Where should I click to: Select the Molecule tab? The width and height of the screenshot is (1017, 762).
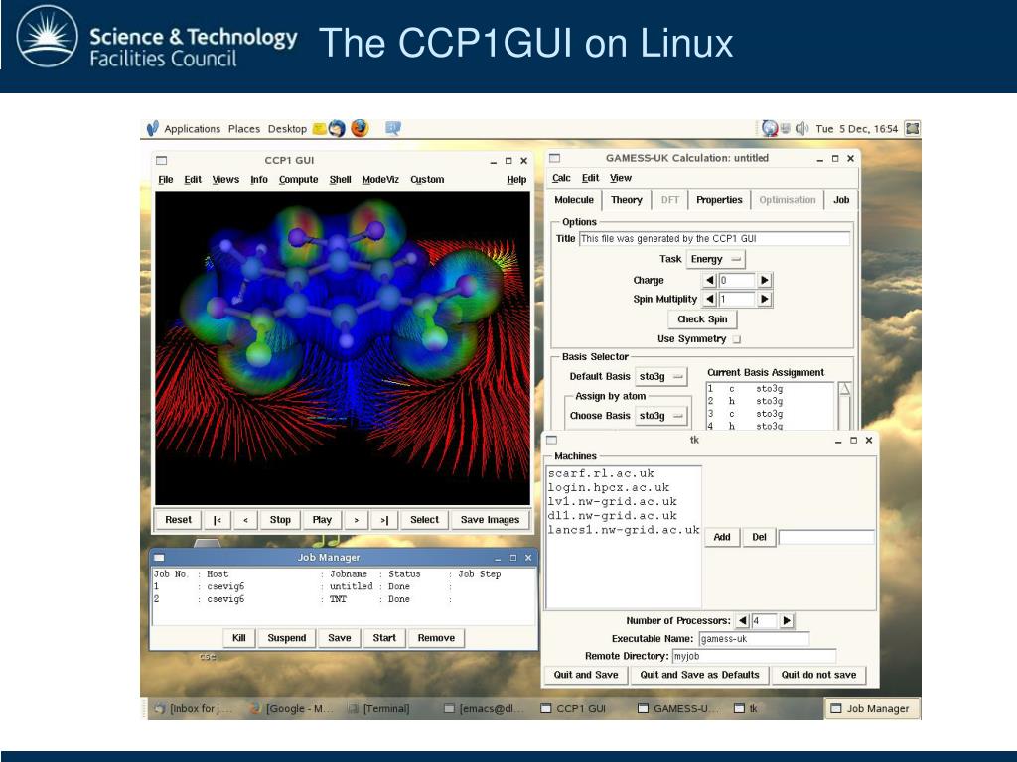tap(574, 200)
